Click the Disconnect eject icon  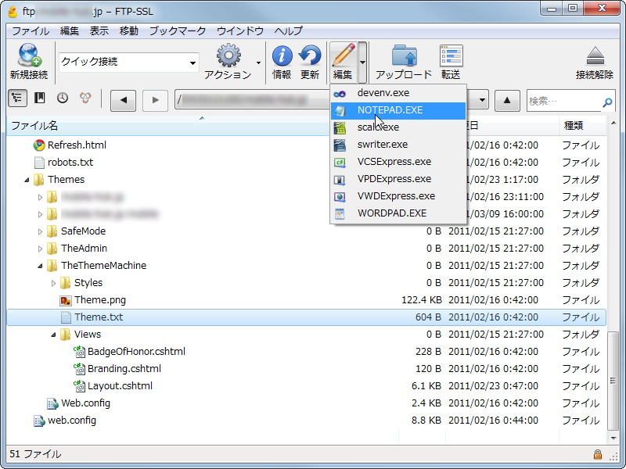pos(595,55)
